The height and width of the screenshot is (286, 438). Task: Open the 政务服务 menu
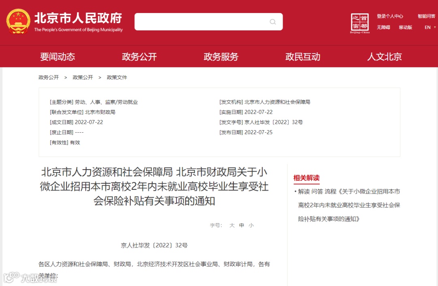click(x=221, y=57)
